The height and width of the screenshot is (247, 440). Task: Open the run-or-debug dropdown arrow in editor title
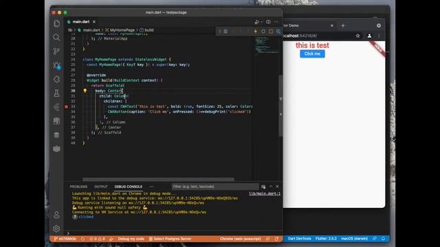click(x=262, y=22)
